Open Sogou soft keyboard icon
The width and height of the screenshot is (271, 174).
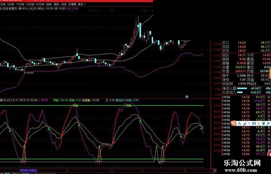click(x=254, y=123)
